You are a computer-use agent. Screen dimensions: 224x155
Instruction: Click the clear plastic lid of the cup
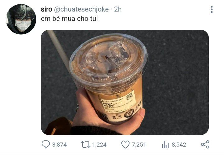(109, 60)
